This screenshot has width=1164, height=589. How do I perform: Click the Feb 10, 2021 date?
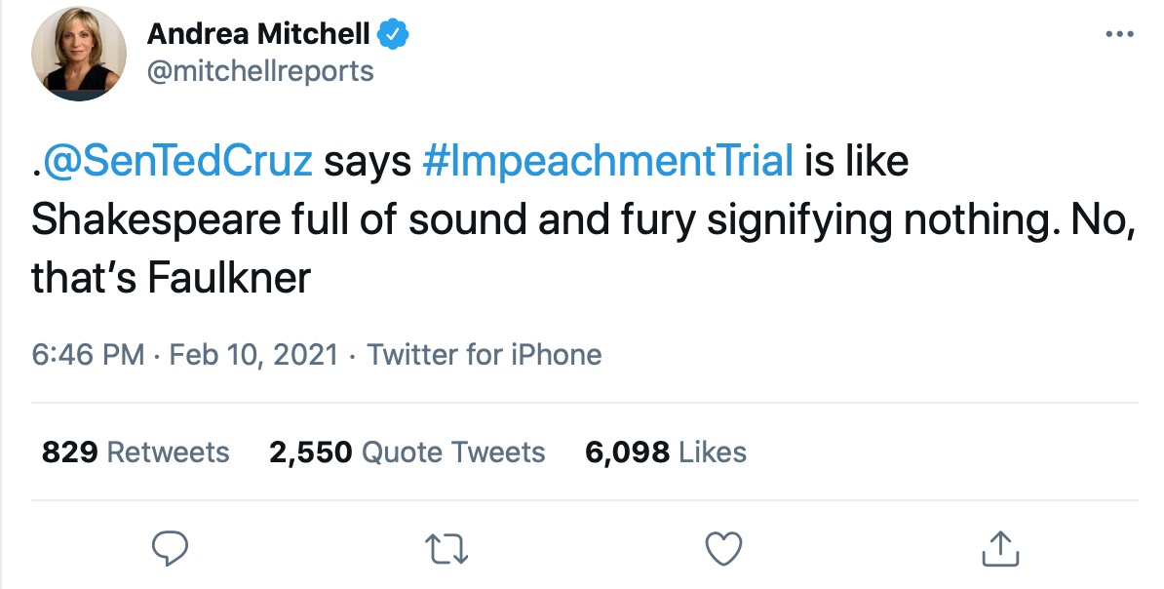click(253, 354)
